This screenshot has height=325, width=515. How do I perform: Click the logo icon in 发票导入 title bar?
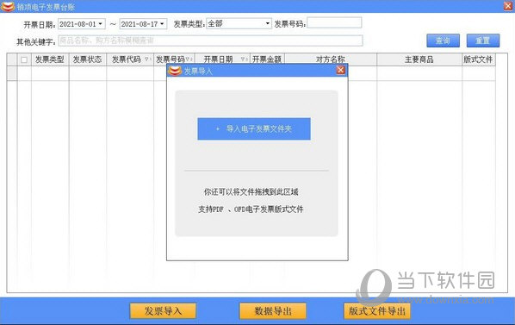(x=175, y=71)
